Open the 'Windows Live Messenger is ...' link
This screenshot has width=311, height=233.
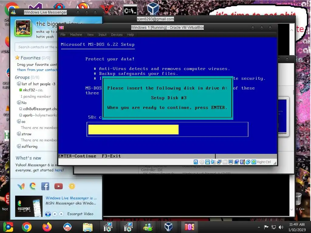(x=71, y=198)
